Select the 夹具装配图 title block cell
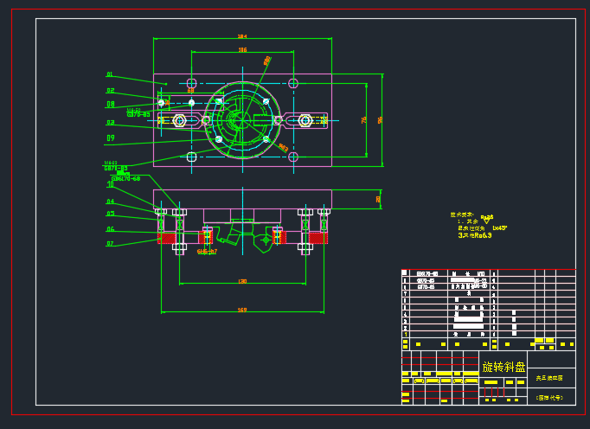Screen dimensions: 590x429 coord(549,378)
